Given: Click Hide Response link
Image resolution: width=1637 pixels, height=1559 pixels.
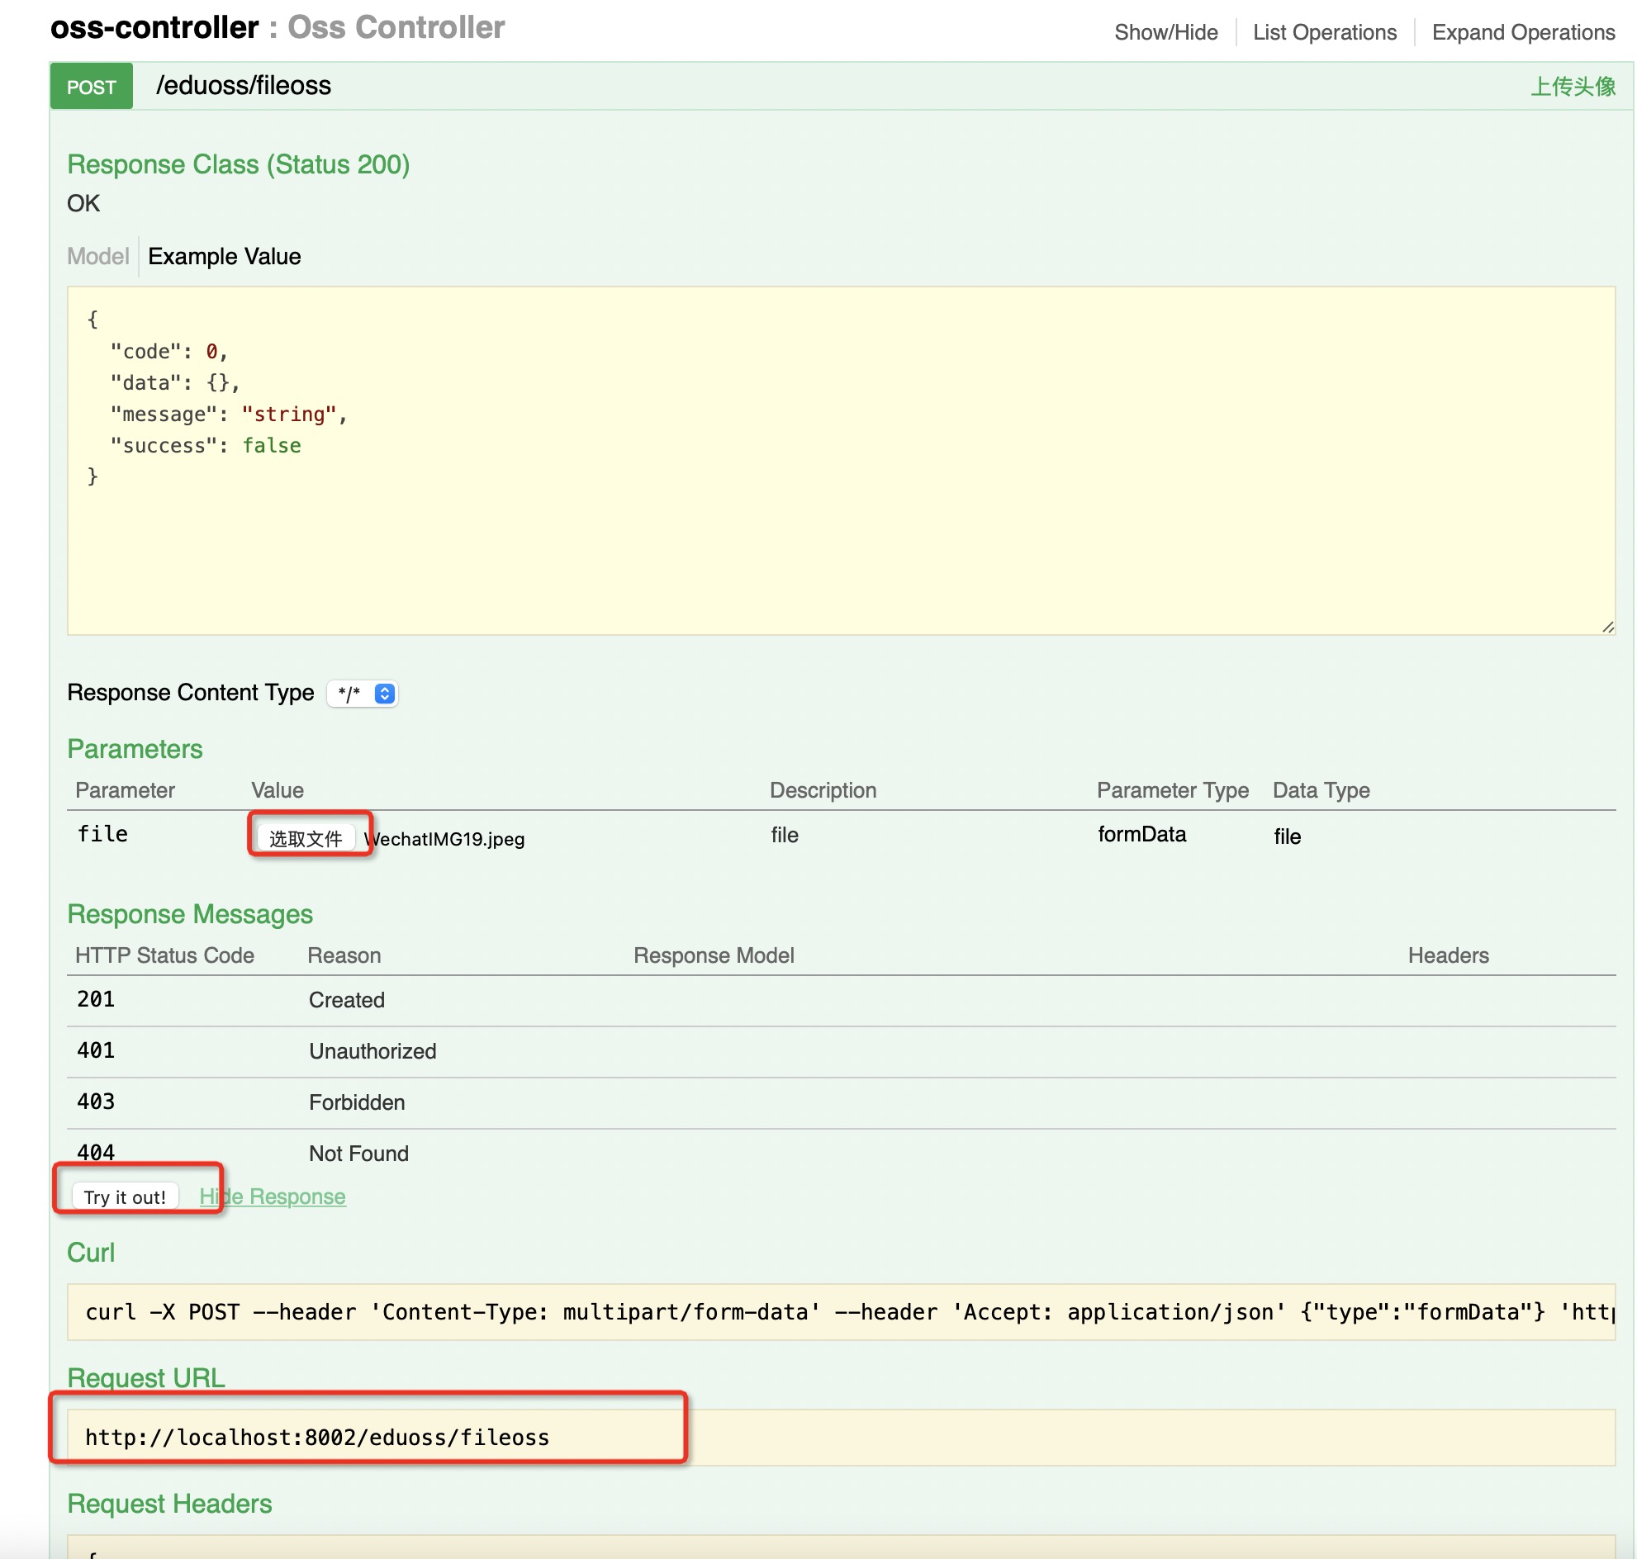Looking at the screenshot, I should pos(273,1196).
